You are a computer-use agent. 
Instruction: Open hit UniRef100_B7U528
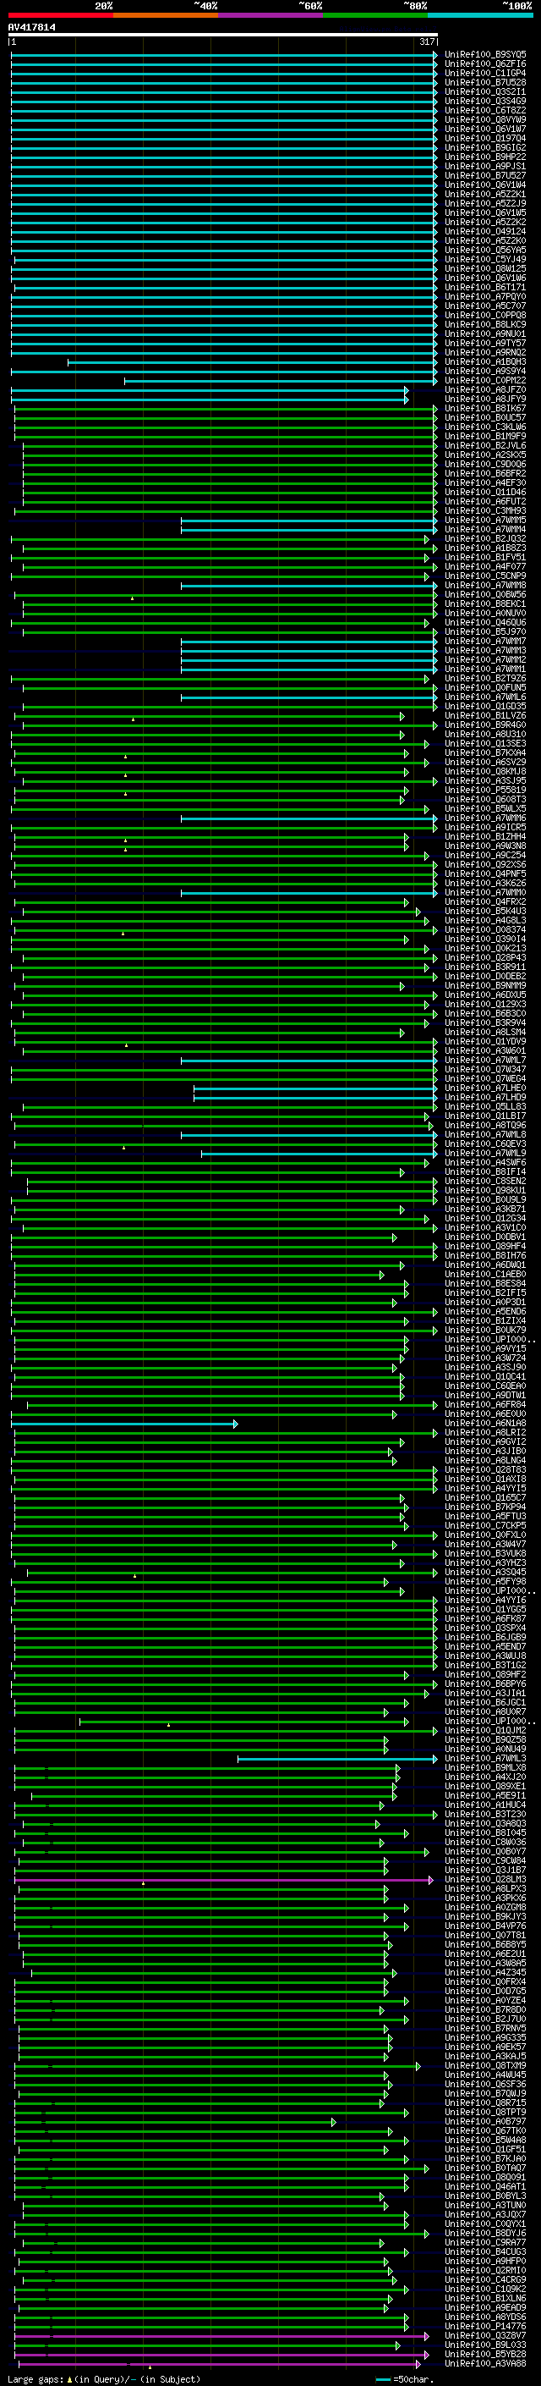click(485, 82)
